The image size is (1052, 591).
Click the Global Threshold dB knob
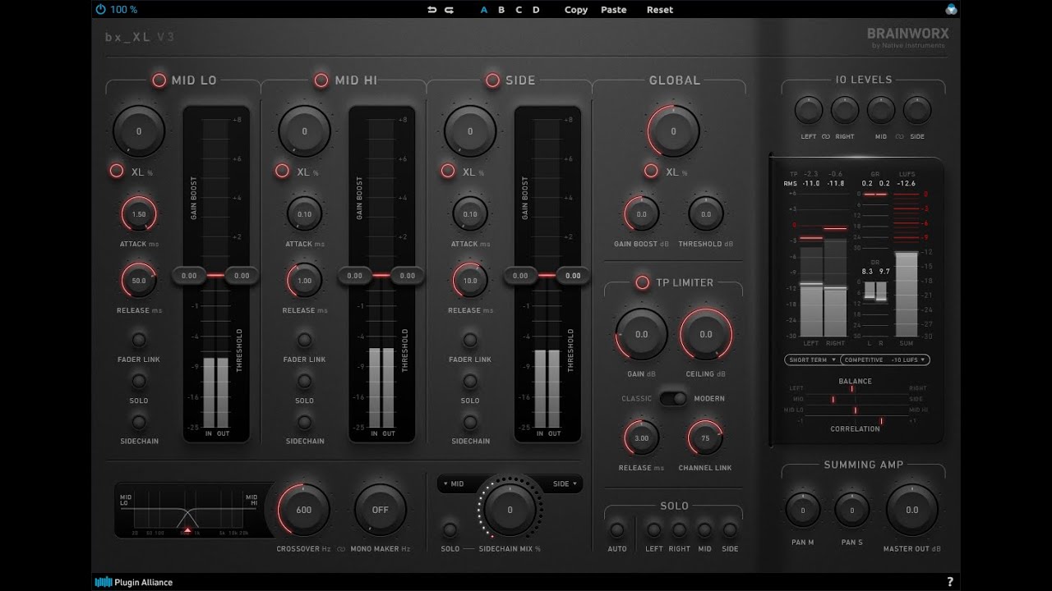706,214
